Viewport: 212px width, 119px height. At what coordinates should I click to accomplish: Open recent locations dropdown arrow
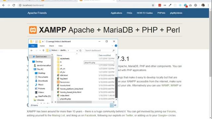pyautogui.click(x=40, y=51)
